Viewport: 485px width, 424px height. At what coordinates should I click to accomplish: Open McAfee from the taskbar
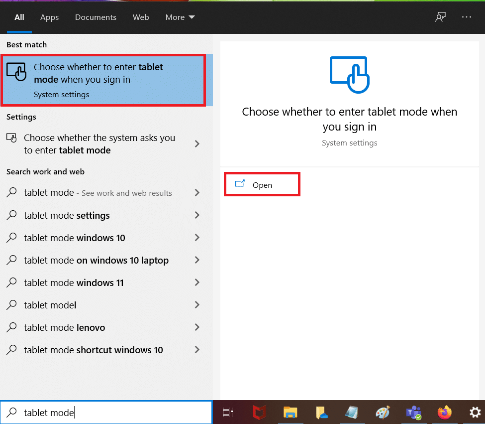pos(259,412)
